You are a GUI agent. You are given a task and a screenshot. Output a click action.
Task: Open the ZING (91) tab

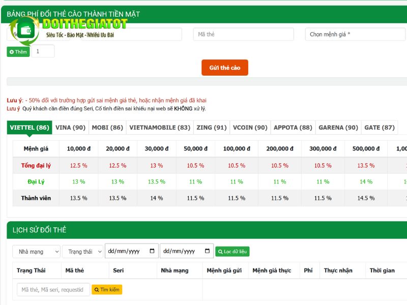click(212, 128)
